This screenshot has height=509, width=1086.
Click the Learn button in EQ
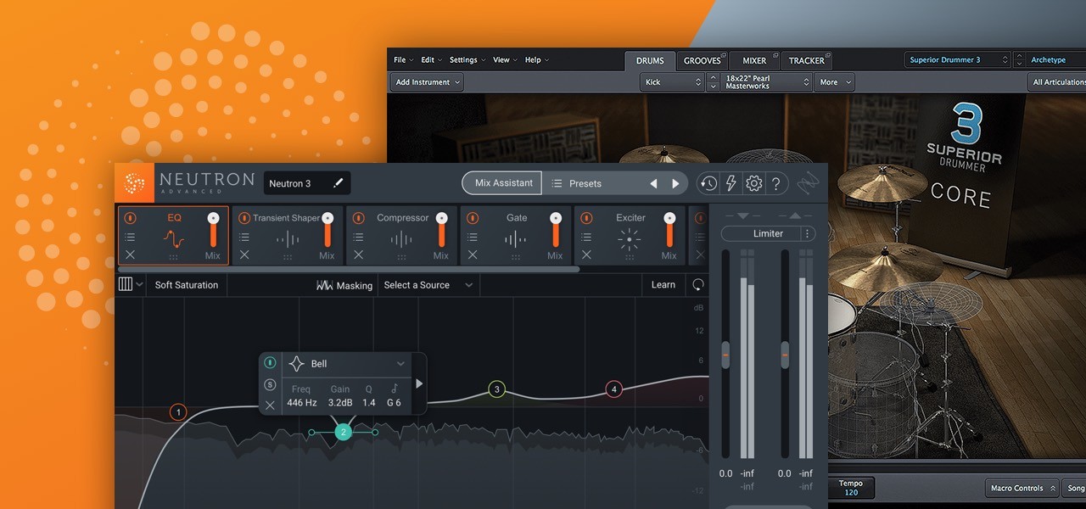663,285
